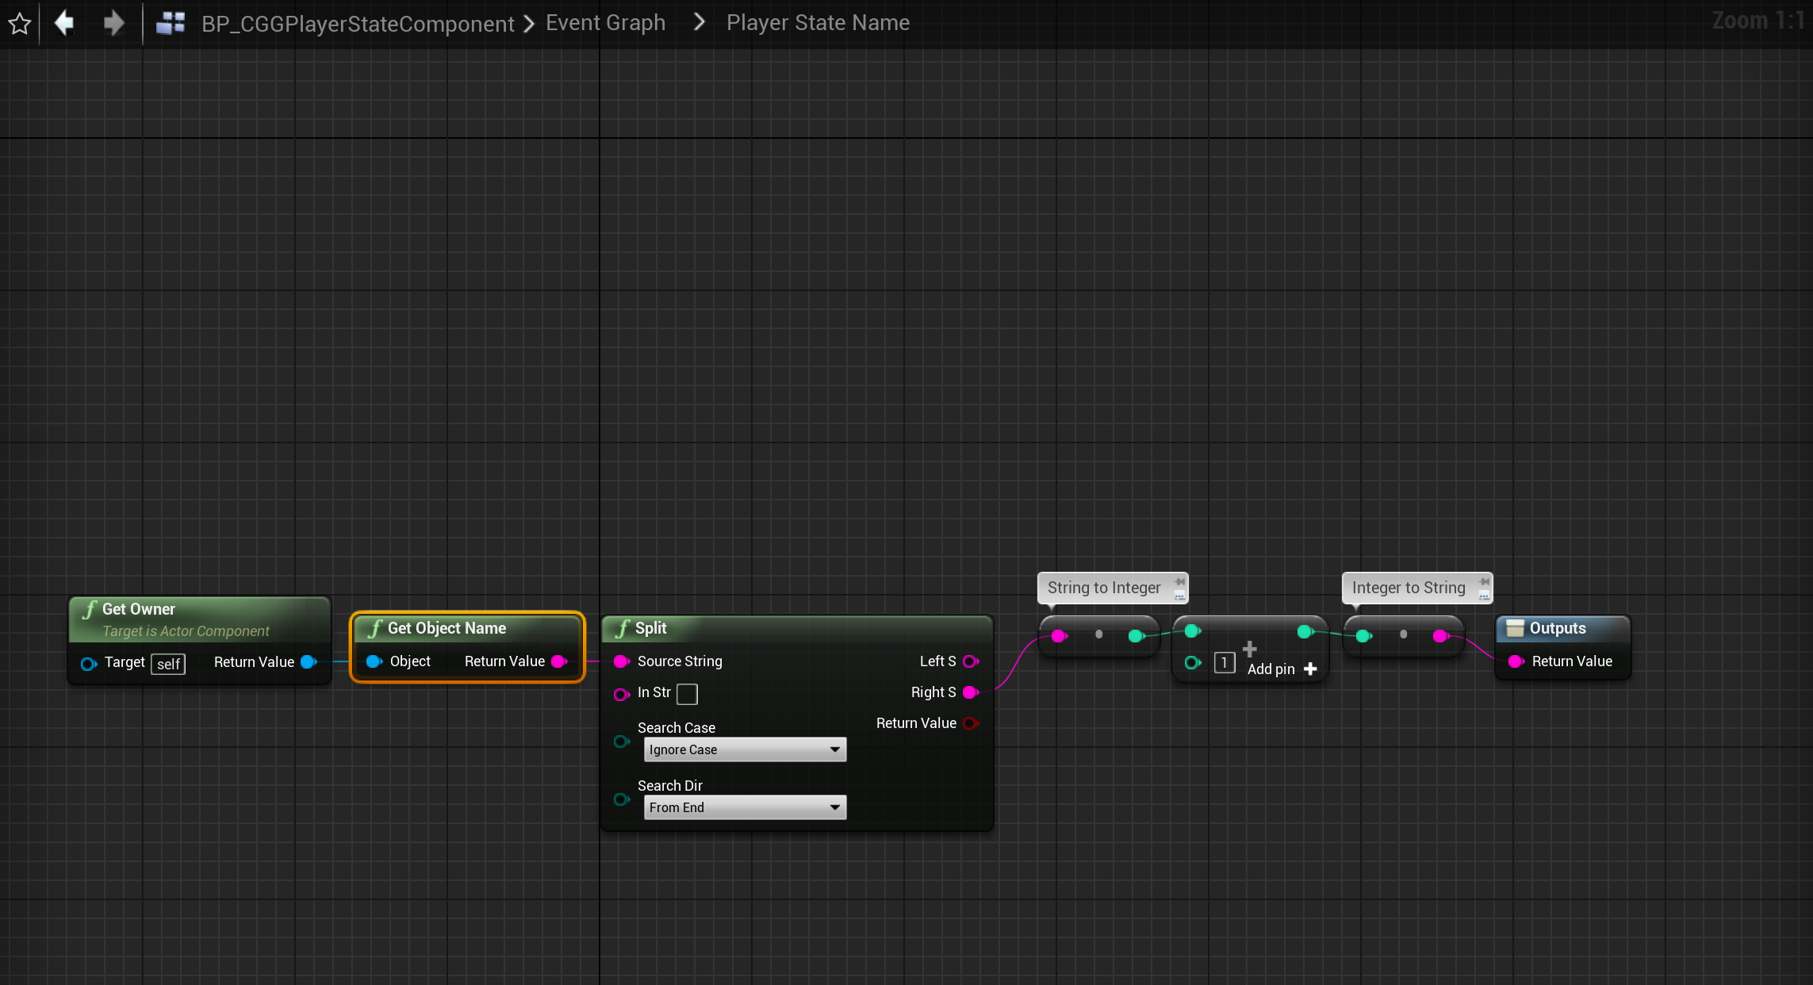
Task: Click the Outputs node icon
Action: [1515, 628]
